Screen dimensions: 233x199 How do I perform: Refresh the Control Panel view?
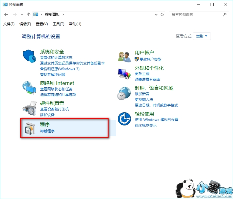tap(162, 14)
